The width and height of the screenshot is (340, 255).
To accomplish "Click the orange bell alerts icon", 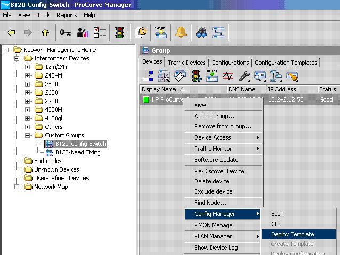I will point(181,33).
